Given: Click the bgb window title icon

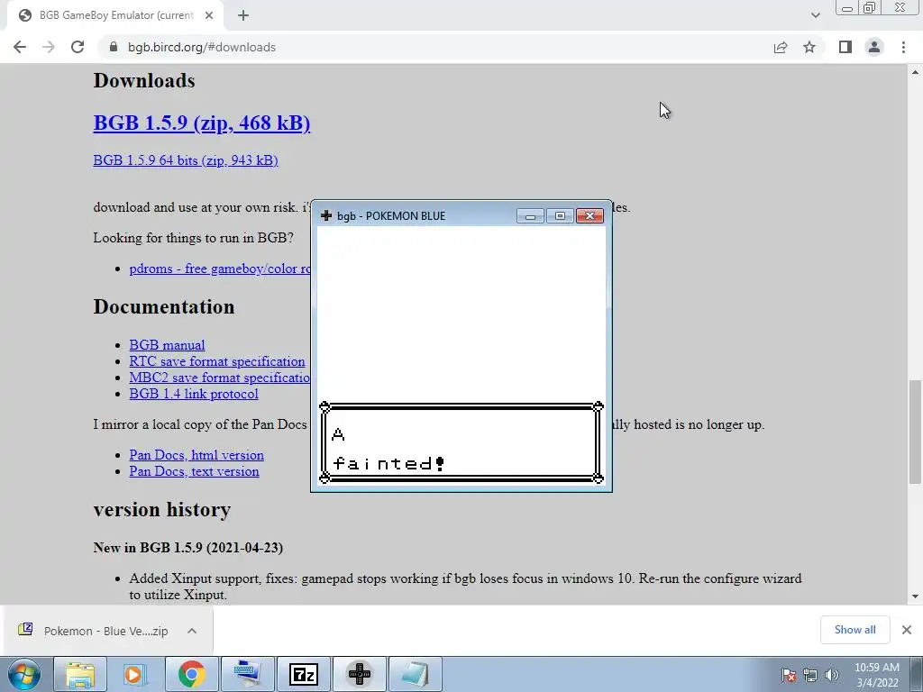Looking at the screenshot, I should click(x=326, y=216).
